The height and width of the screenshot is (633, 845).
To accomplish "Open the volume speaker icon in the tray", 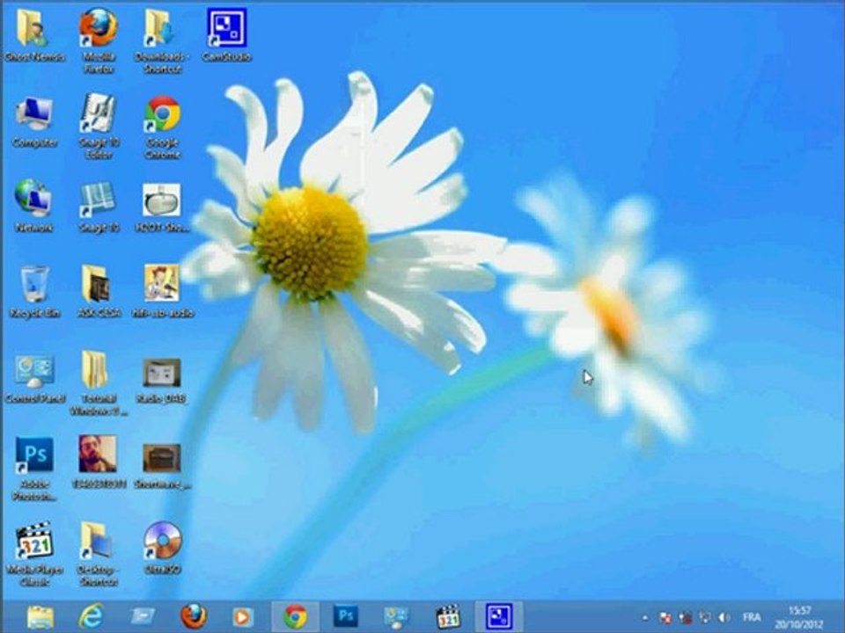I will (724, 617).
